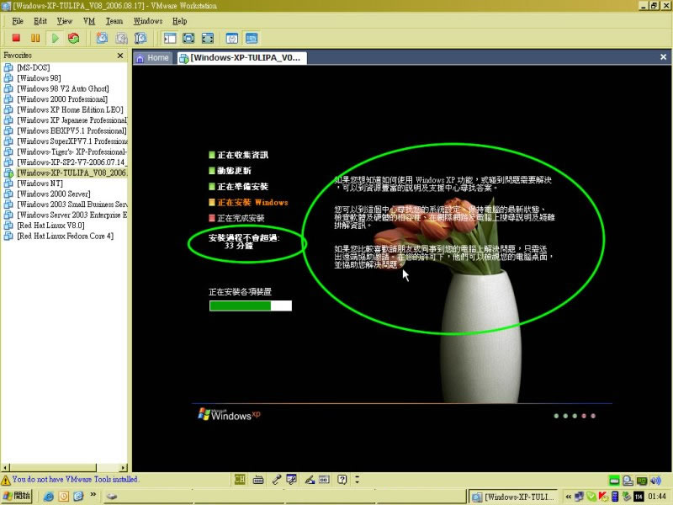673x505 pixels.
Task: Click the Favorites horizontal scrollbar track
Action: pos(109,468)
